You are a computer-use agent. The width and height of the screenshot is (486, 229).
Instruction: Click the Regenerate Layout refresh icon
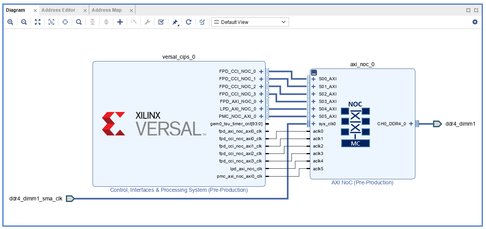click(189, 22)
